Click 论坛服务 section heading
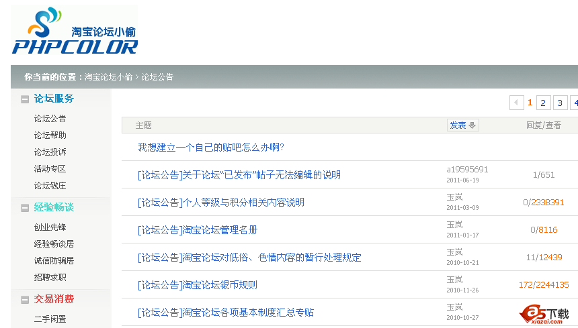This screenshot has width=578, height=328. 54,99
